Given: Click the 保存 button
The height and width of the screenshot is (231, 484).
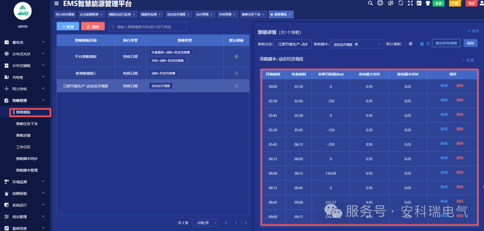Looking at the screenshot, I should pos(471,43).
